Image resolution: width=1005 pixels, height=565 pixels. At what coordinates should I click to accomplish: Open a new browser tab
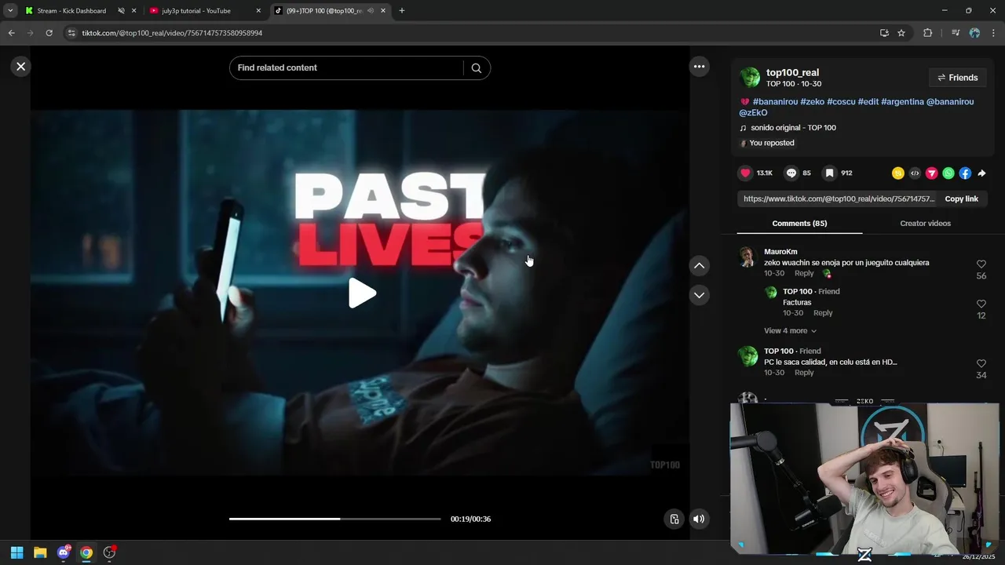(402, 11)
